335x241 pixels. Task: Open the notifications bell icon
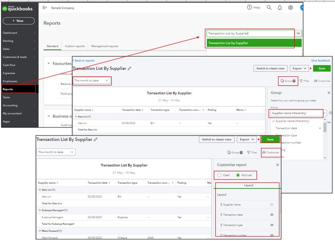[280, 8]
